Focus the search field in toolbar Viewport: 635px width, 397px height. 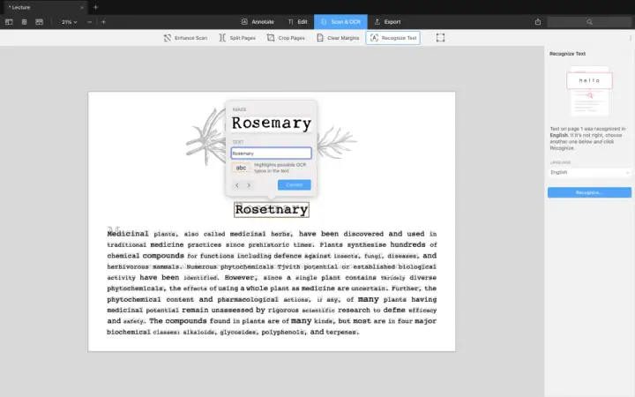click(589, 22)
